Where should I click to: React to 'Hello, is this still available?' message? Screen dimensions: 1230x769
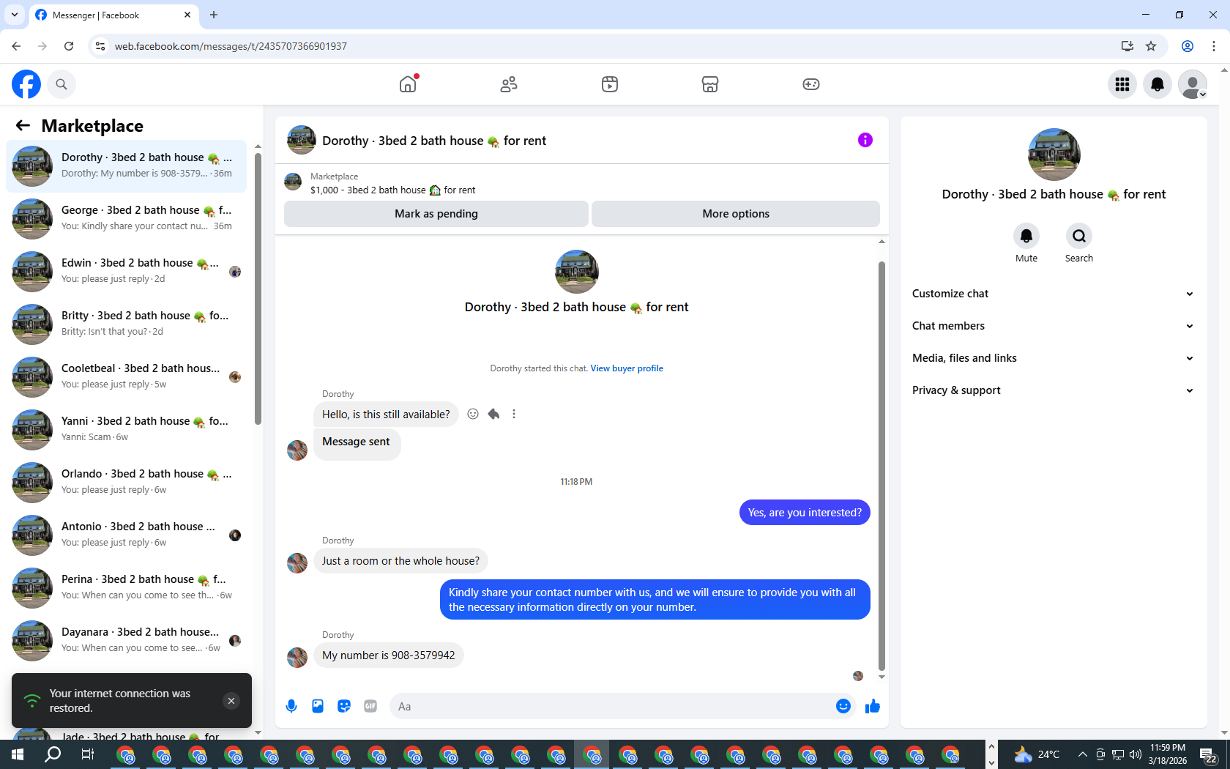click(473, 414)
